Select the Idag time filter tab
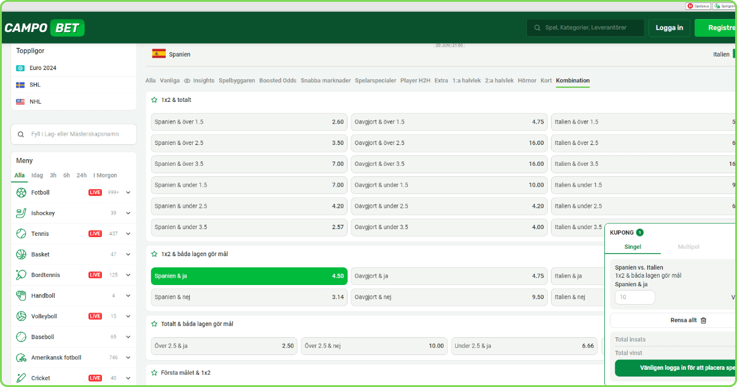Screen dimensions: 737x387 coord(37,175)
